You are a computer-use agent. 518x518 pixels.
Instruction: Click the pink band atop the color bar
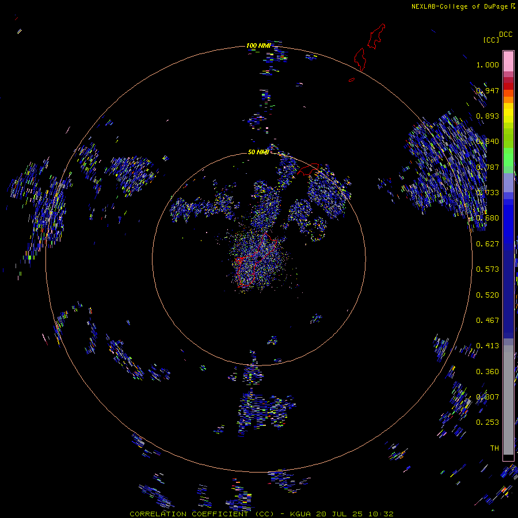coord(508,61)
